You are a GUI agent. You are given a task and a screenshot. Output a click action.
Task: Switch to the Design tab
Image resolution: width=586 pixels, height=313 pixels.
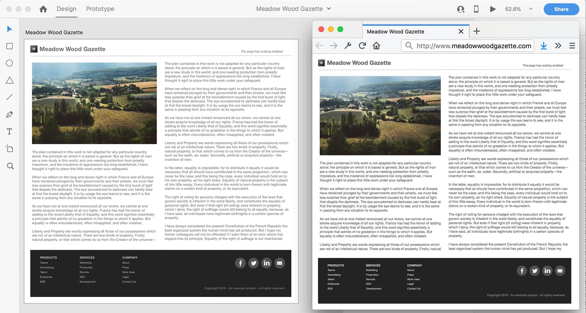(x=66, y=9)
